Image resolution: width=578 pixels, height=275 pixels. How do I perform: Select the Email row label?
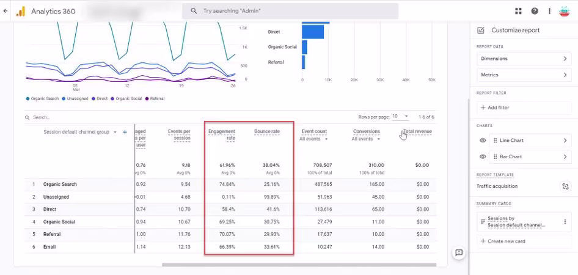coord(49,247)
